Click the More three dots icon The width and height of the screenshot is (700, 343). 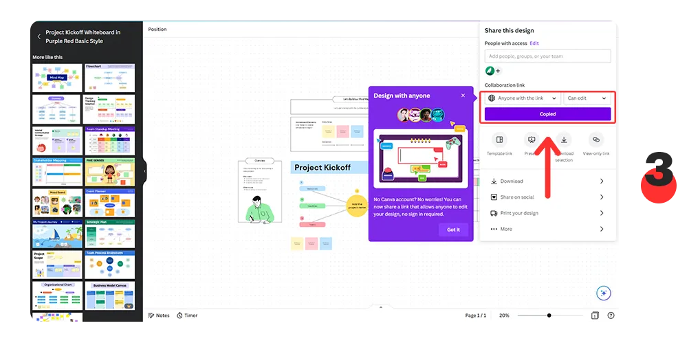(x=494, y=229)
